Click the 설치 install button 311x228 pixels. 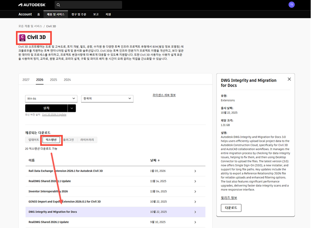tap(46, 108)
